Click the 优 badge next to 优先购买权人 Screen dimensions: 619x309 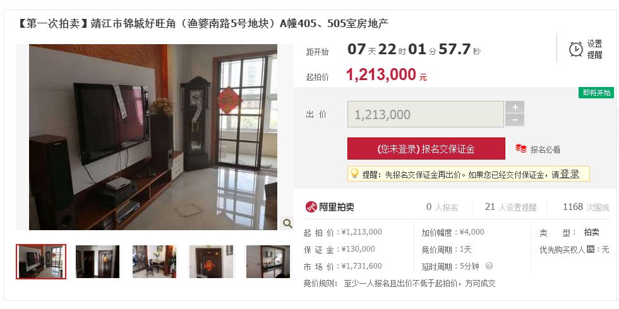click(x=590, y=249)
